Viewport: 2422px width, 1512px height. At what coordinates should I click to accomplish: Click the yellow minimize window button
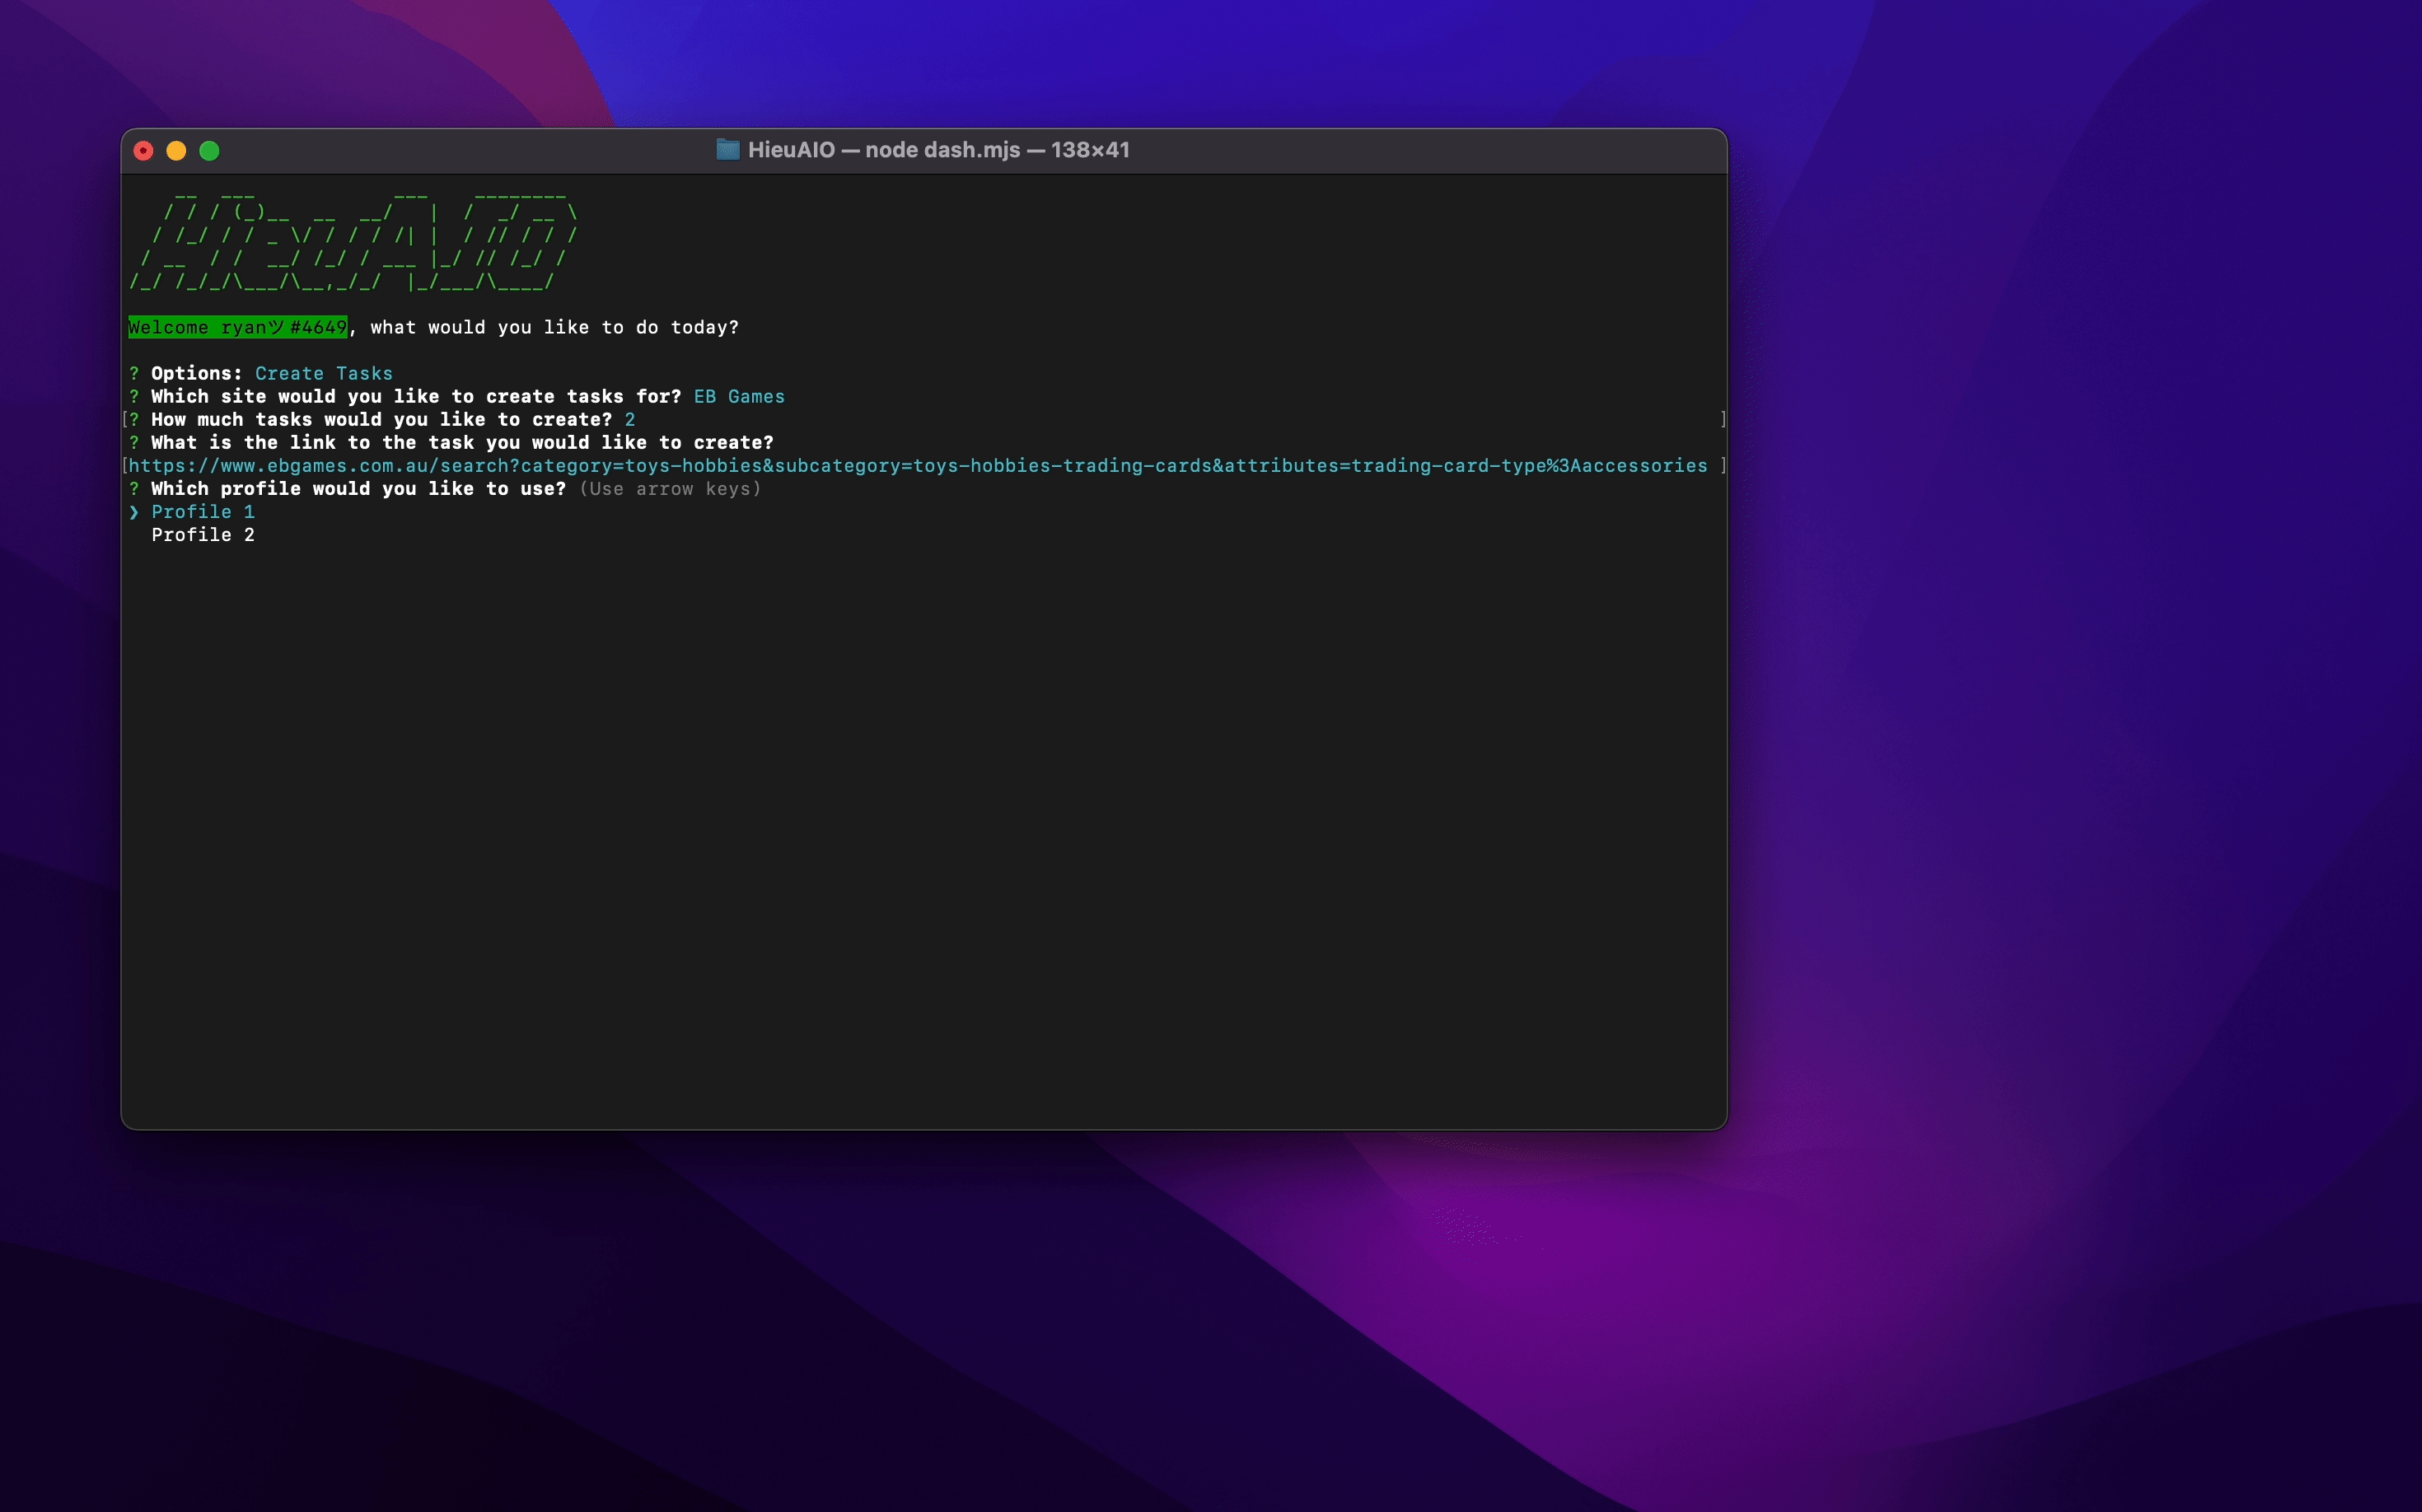pyautogui.click(x=176, y=151)
